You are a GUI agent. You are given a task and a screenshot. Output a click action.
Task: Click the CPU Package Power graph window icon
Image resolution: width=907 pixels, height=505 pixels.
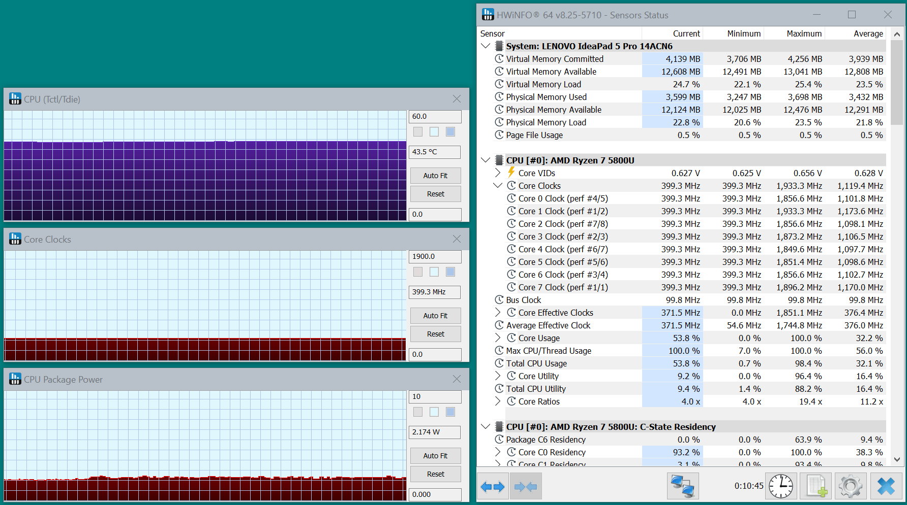[x=15, y=379]
